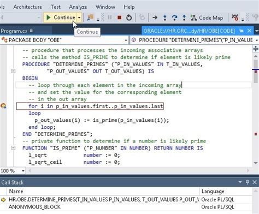
Task: Open the Test menu
Action: tap(55, 7)
